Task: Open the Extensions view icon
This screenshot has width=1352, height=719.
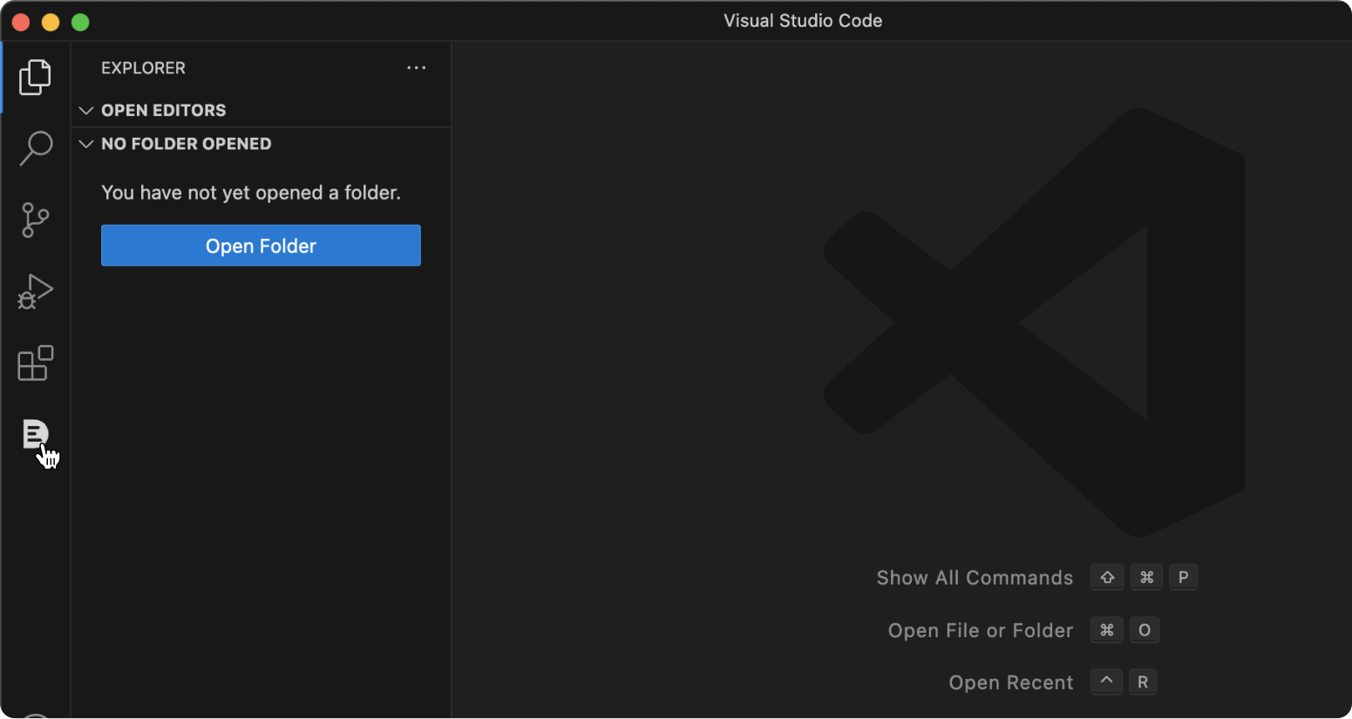Action: 36,363
